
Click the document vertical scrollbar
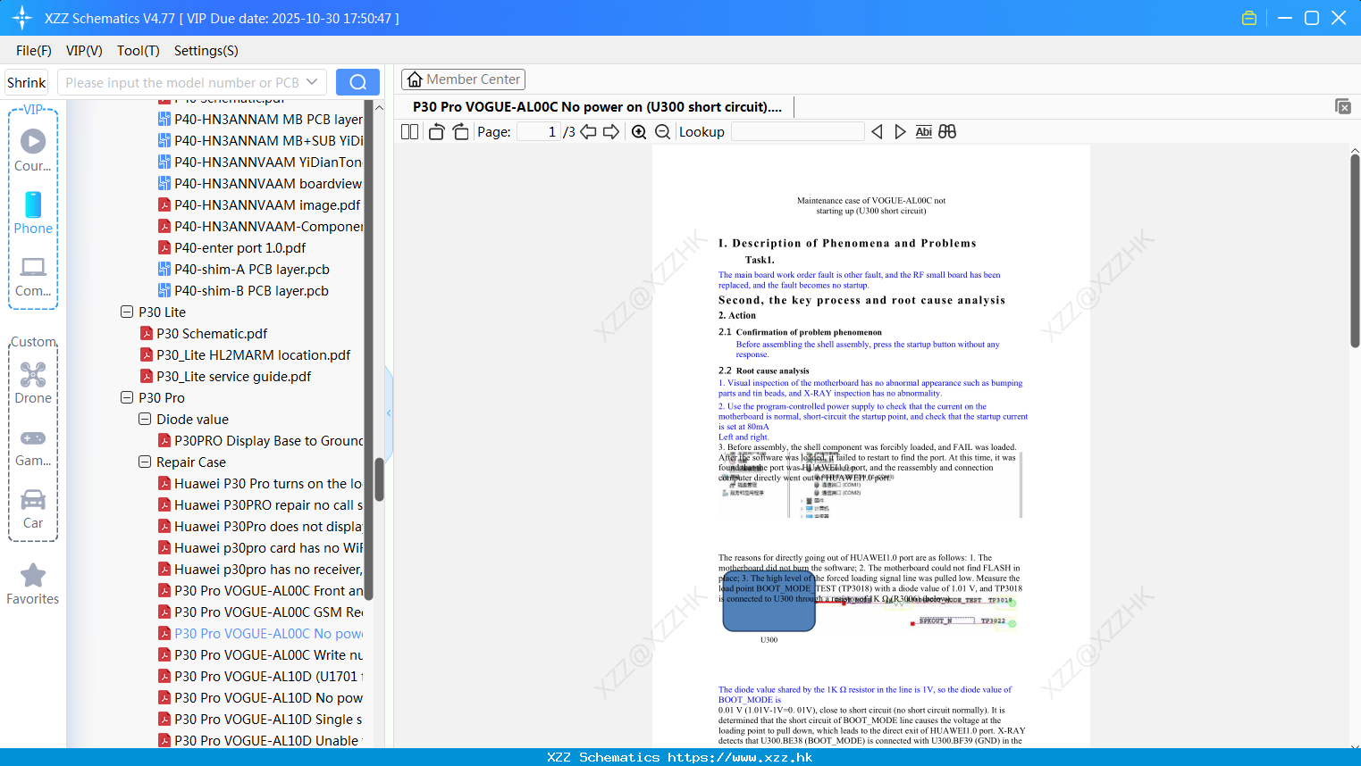point(1355,250)
